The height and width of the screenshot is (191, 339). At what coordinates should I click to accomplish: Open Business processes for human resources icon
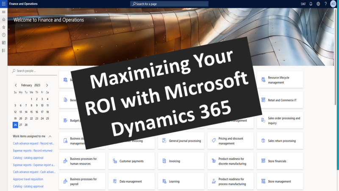pyautogui.click(x=65, y=161)
